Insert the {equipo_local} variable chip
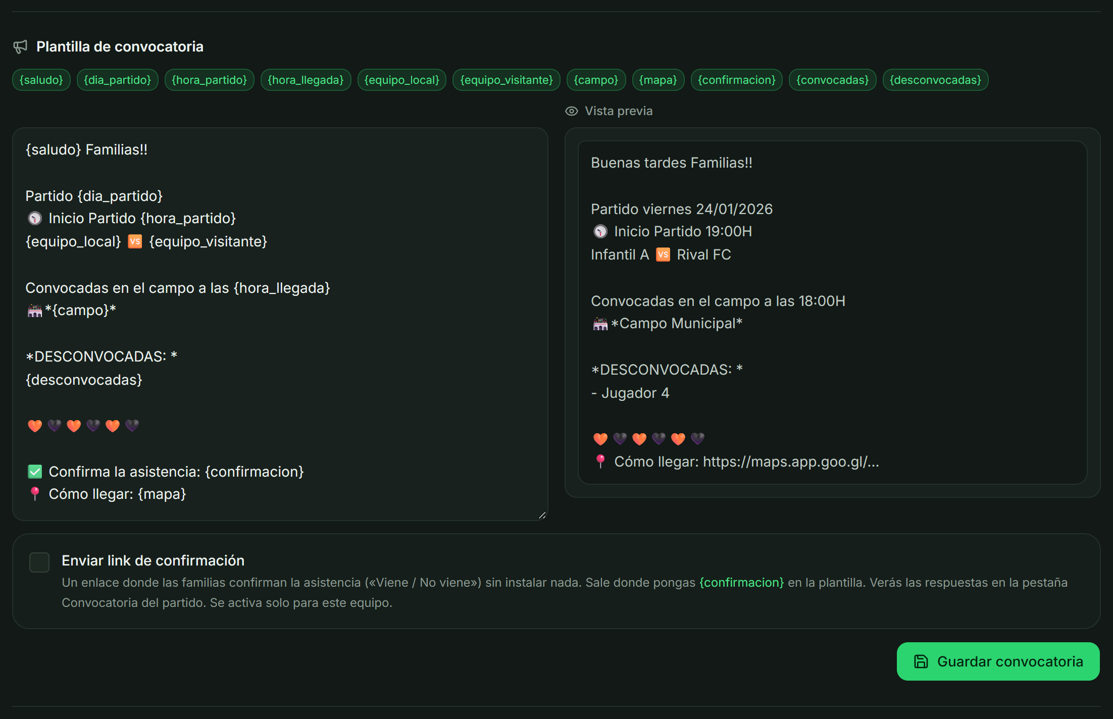Viewport: 1113px width, 719px height. coord(402,80)
